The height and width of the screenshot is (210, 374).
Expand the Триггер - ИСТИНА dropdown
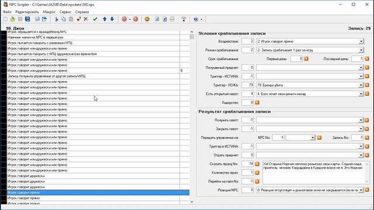point(361,76)
